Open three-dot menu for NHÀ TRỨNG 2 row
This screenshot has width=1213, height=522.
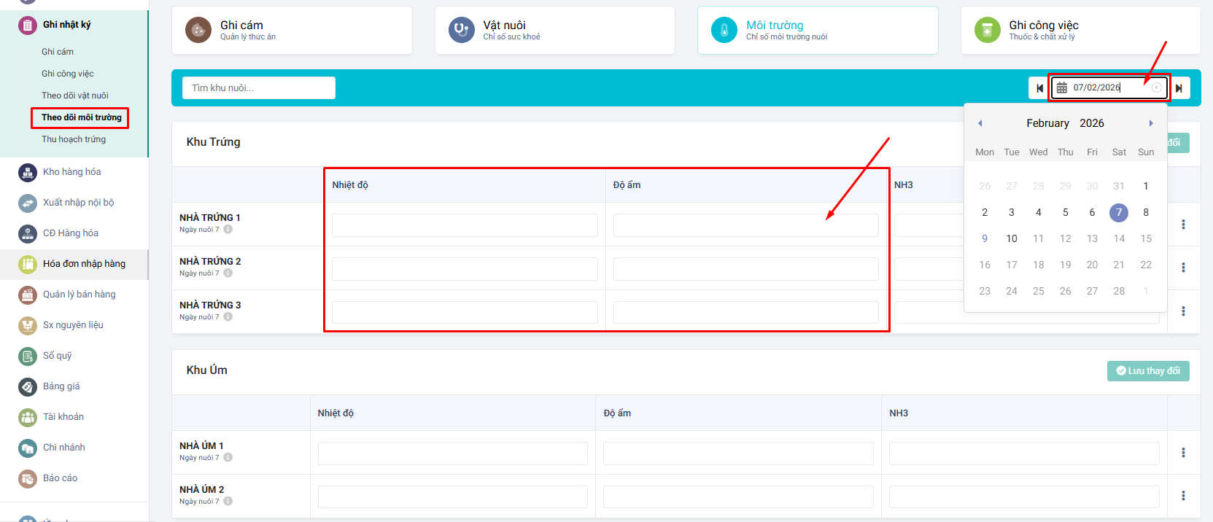click(1183, 268)
